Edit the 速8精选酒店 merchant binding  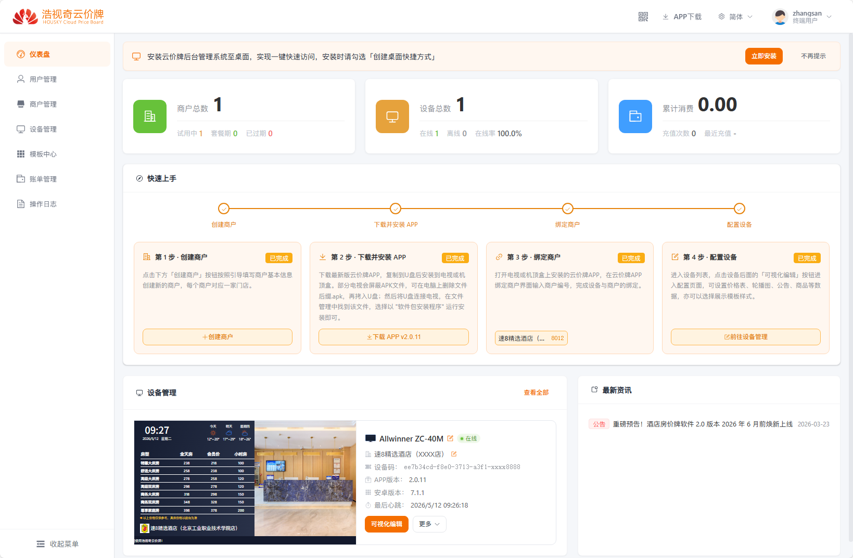tap(454, 454)
